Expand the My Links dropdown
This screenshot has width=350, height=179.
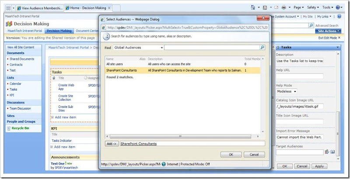324,17
